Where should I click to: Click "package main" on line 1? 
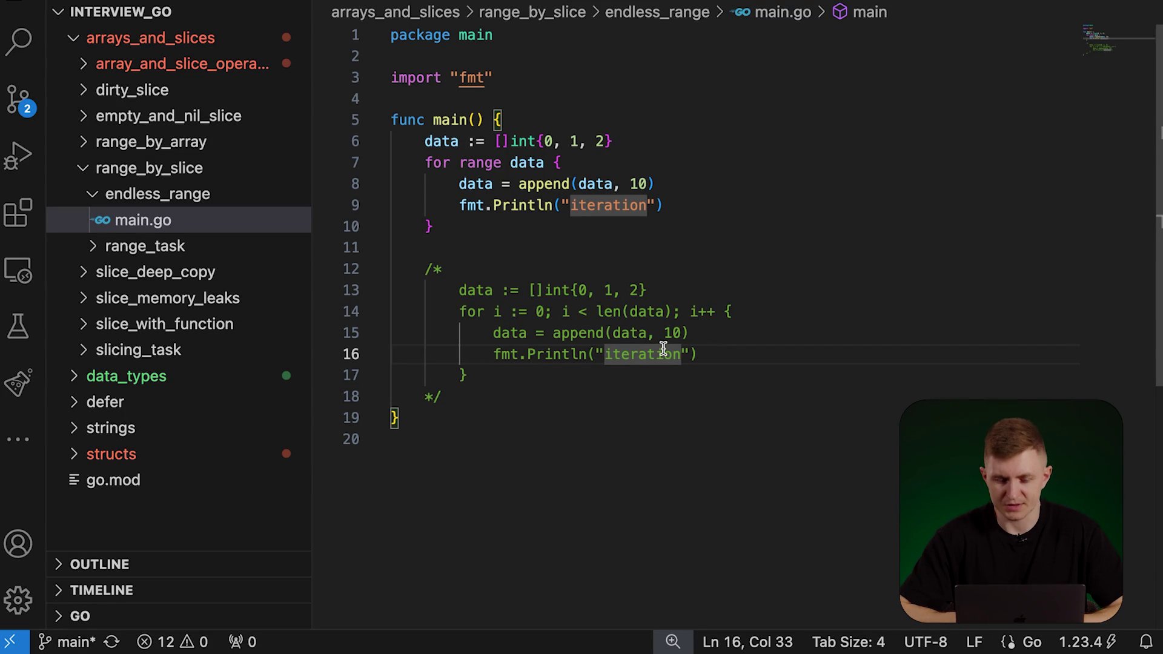[x=442, y=35]
